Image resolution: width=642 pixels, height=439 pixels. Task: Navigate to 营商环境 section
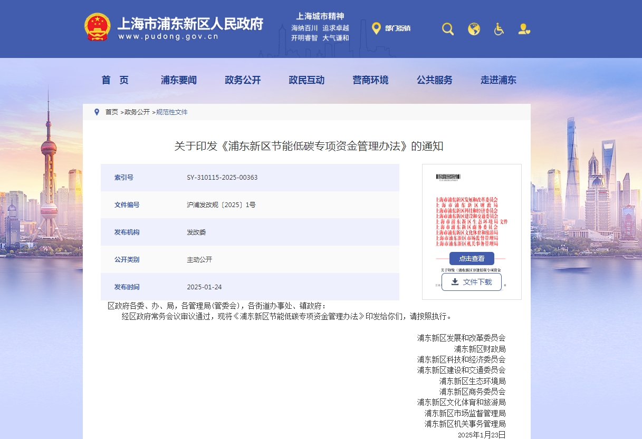(x=370, y=80)
